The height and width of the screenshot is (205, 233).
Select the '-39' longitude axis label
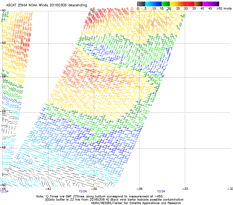click(94, 189)
